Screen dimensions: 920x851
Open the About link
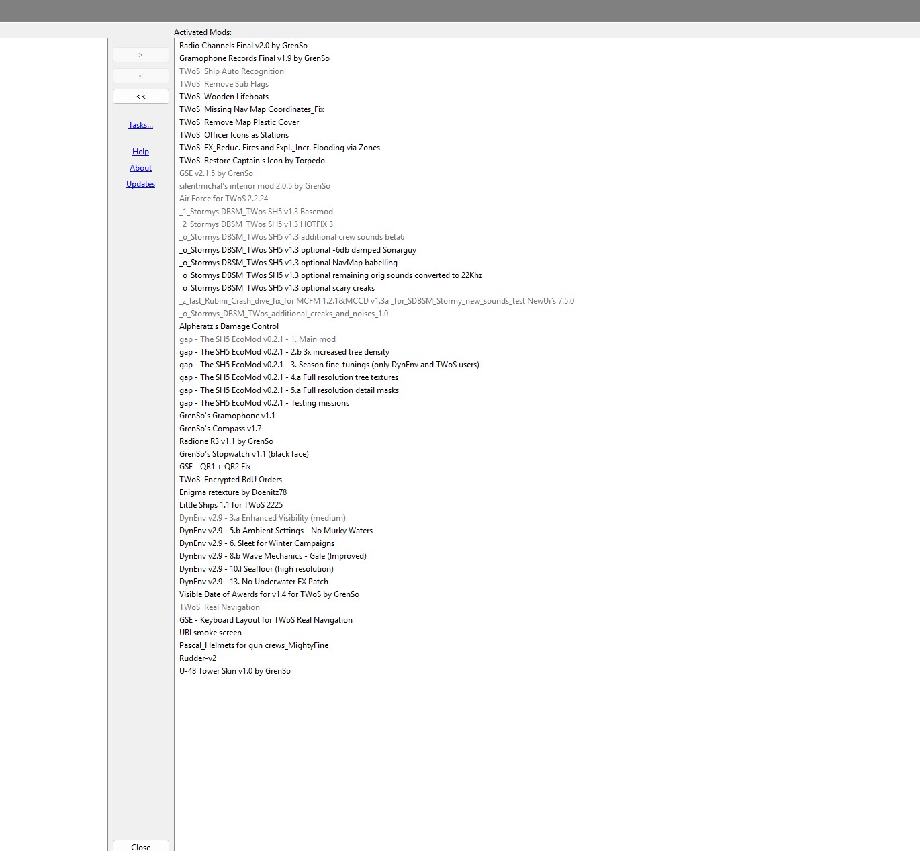pyautogui.click(x=140, y=168)
